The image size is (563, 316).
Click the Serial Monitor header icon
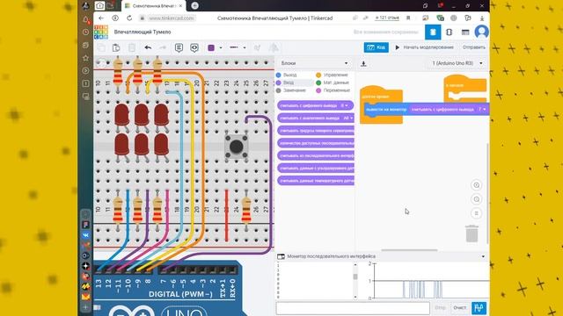[x=281, y=256]
